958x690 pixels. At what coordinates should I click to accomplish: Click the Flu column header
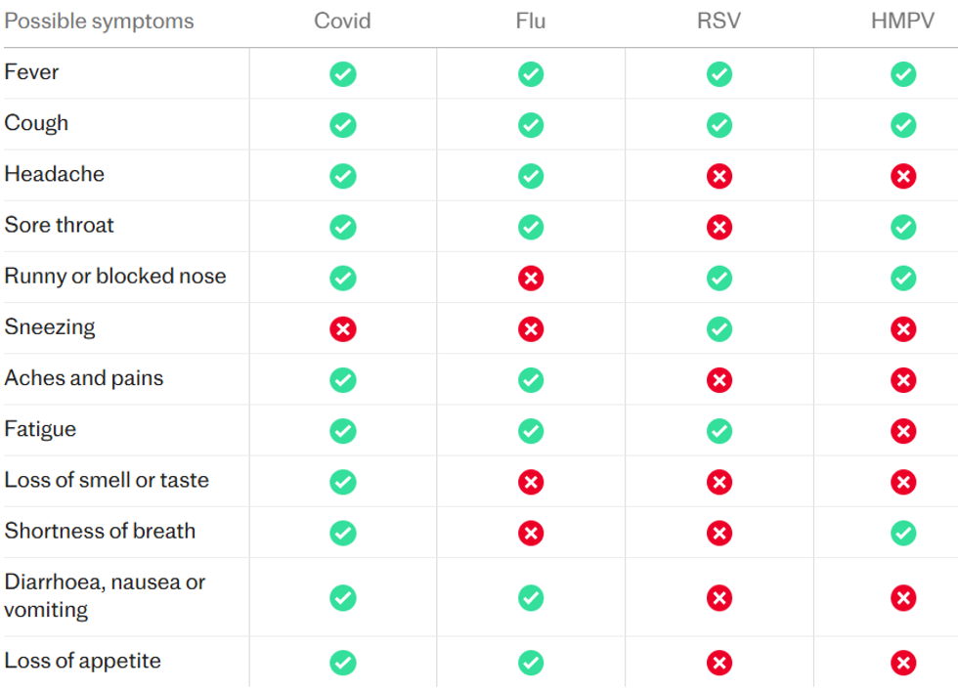click(x=531, y=22)
